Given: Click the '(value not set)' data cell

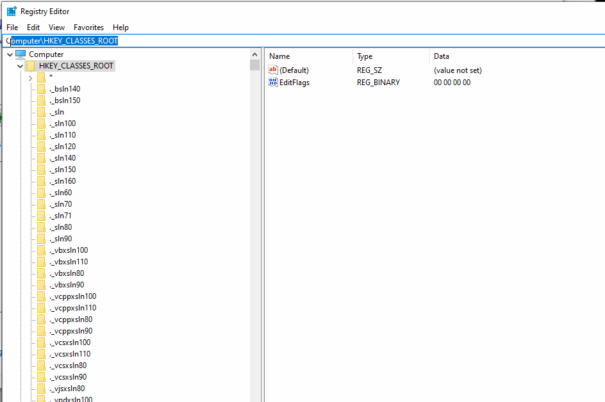Looking at the screenshot, I should [458, 70].
